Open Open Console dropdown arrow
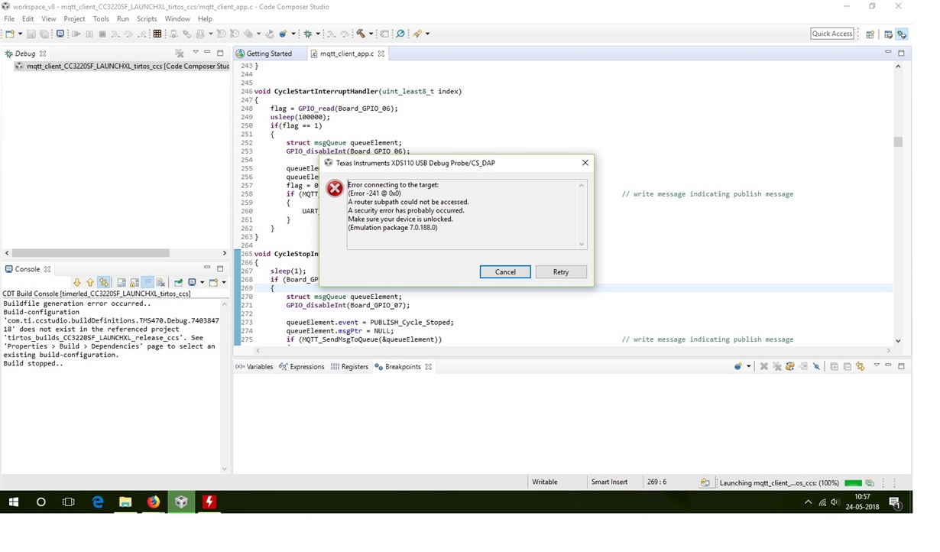This screenshot has height=552, width=940. pos(223,282)
